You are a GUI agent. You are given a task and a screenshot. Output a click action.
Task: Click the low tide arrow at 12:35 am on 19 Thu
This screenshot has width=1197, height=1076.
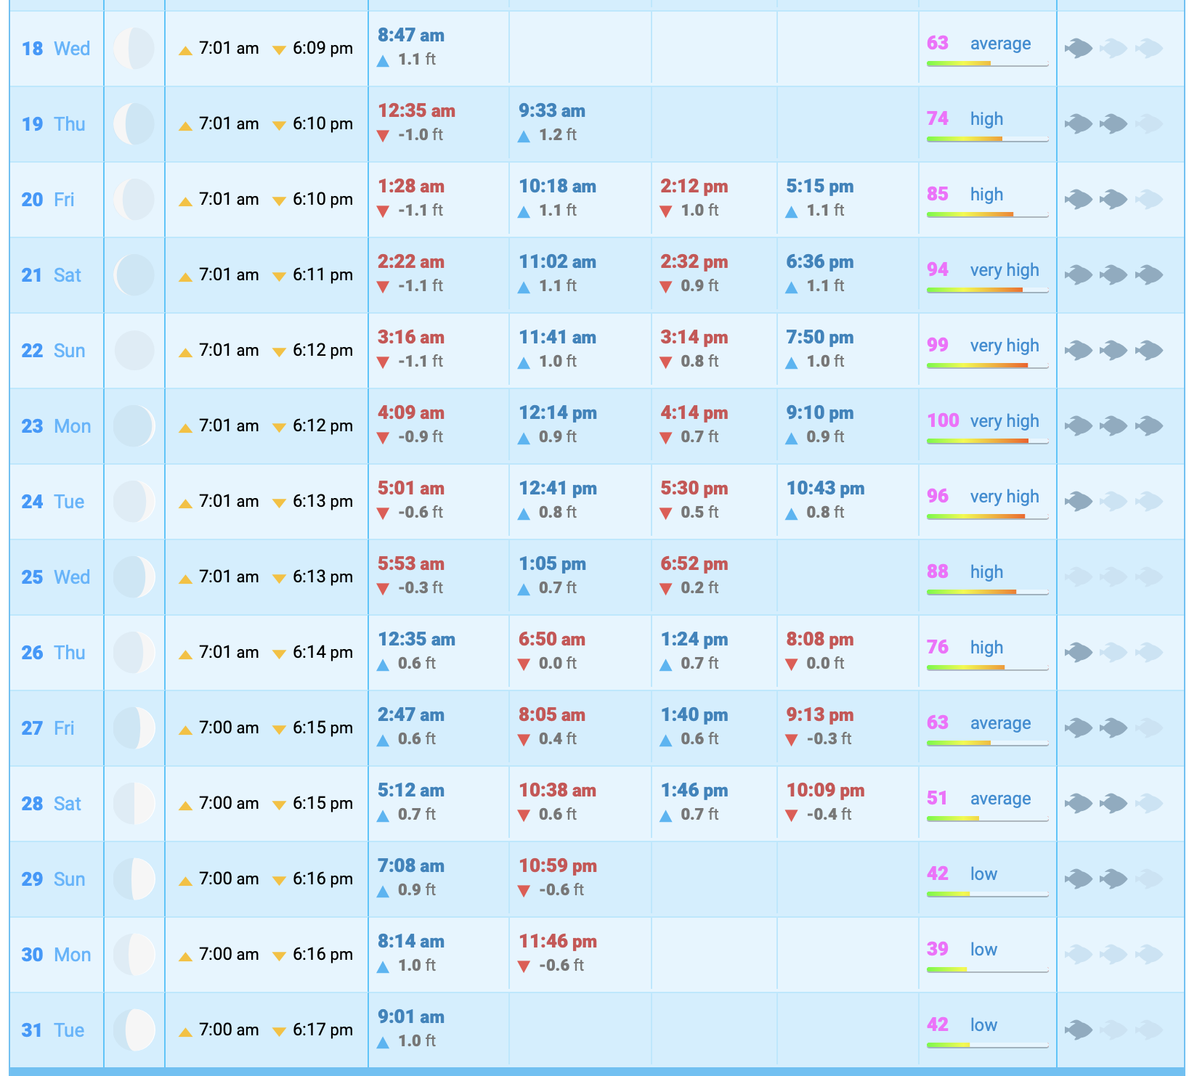coord(384,136)
